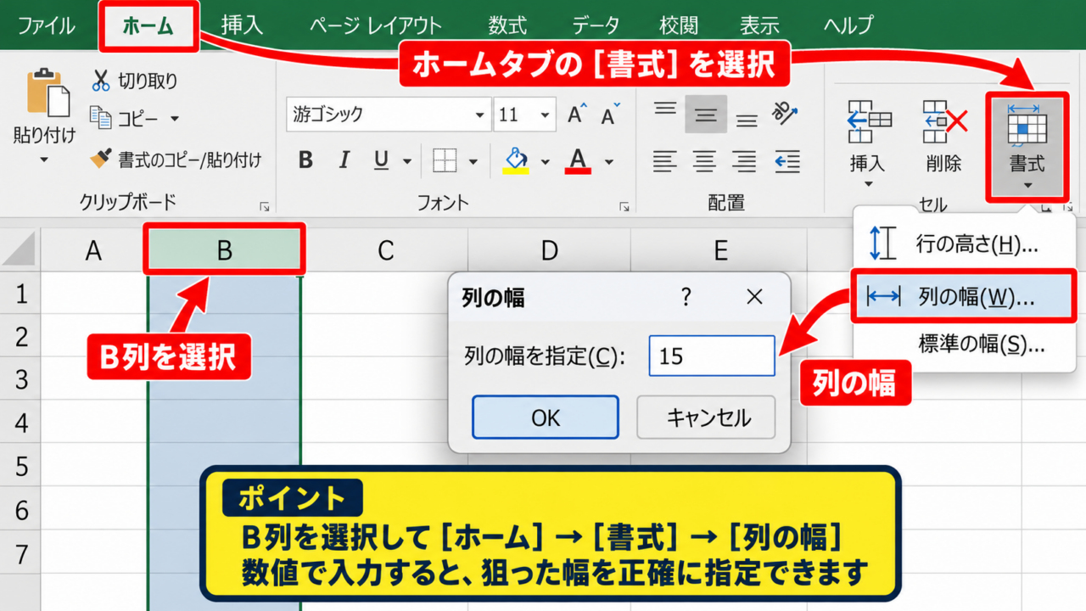
Task: Click the Paste (貼り付け) clipboard icon
Action: [48, 93]
